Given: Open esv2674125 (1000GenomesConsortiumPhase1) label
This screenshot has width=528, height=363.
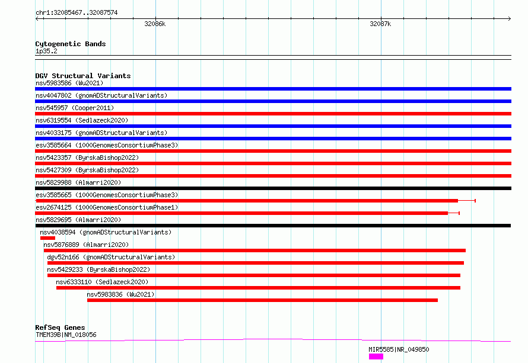Looking at the screenshot, I should click(107, 207).
